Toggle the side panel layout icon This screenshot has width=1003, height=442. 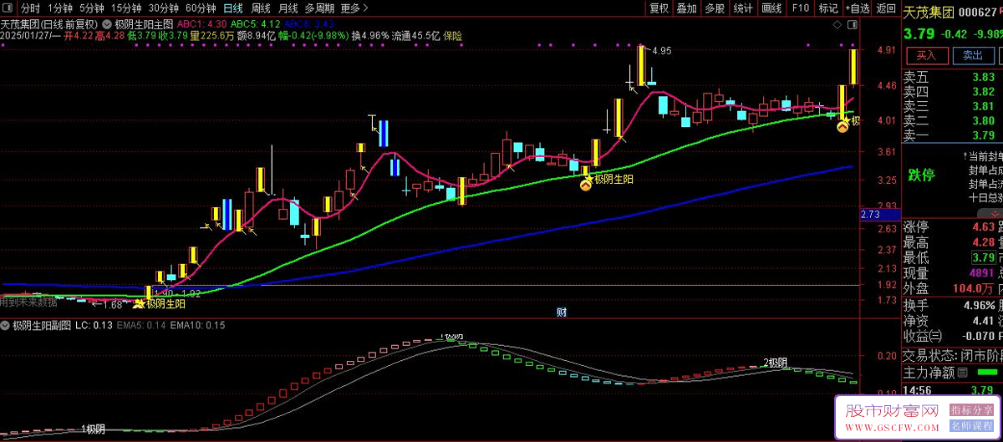coord(853,25)
